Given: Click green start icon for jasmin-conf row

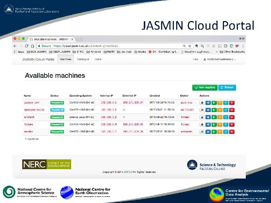Looking at the screenshot, I should (214, 103).
